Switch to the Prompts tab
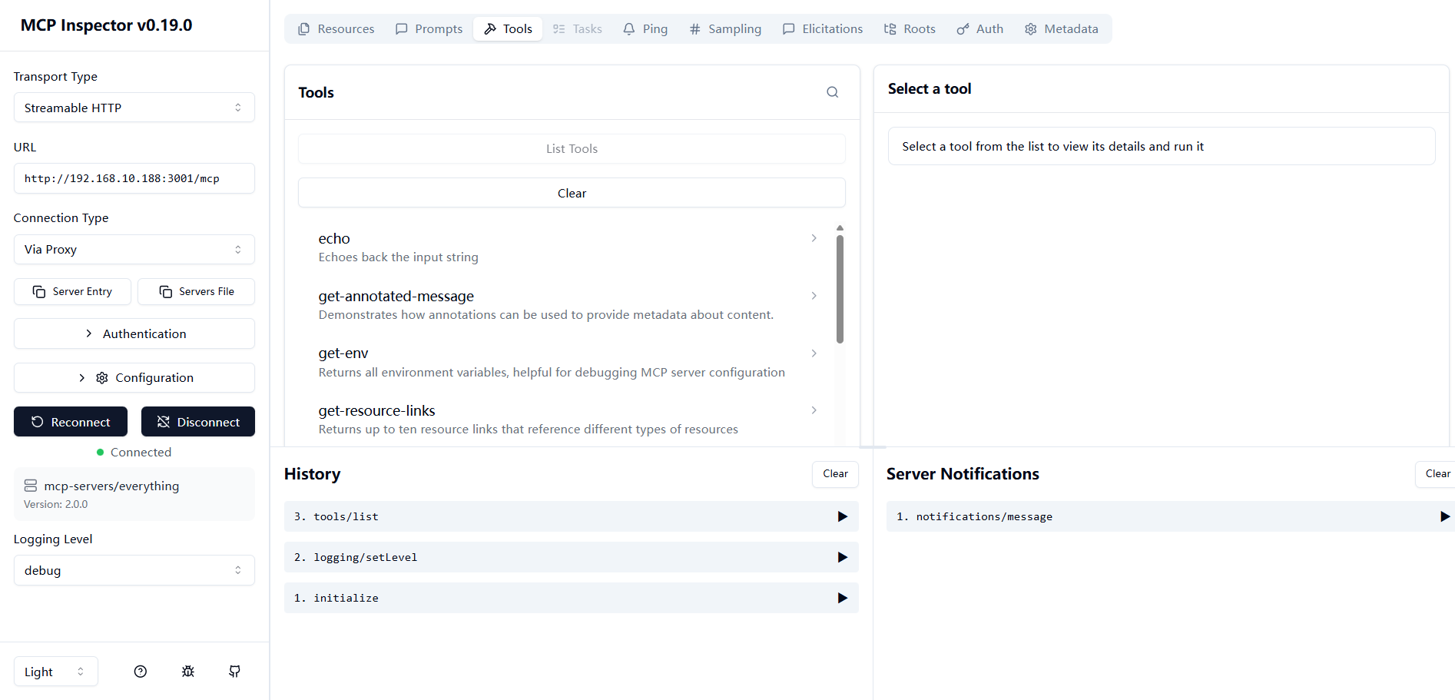1455x700 pixels. pos(429,29)
